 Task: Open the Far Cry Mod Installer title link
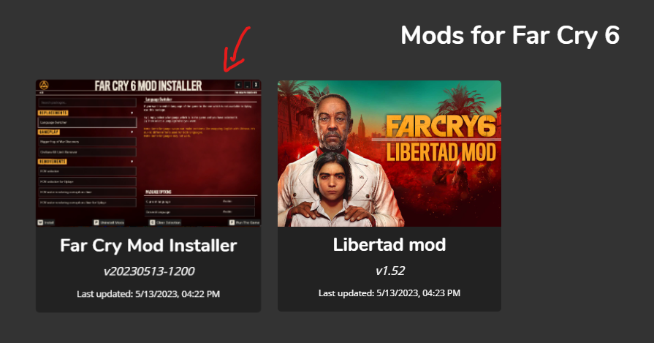(148, 245)
